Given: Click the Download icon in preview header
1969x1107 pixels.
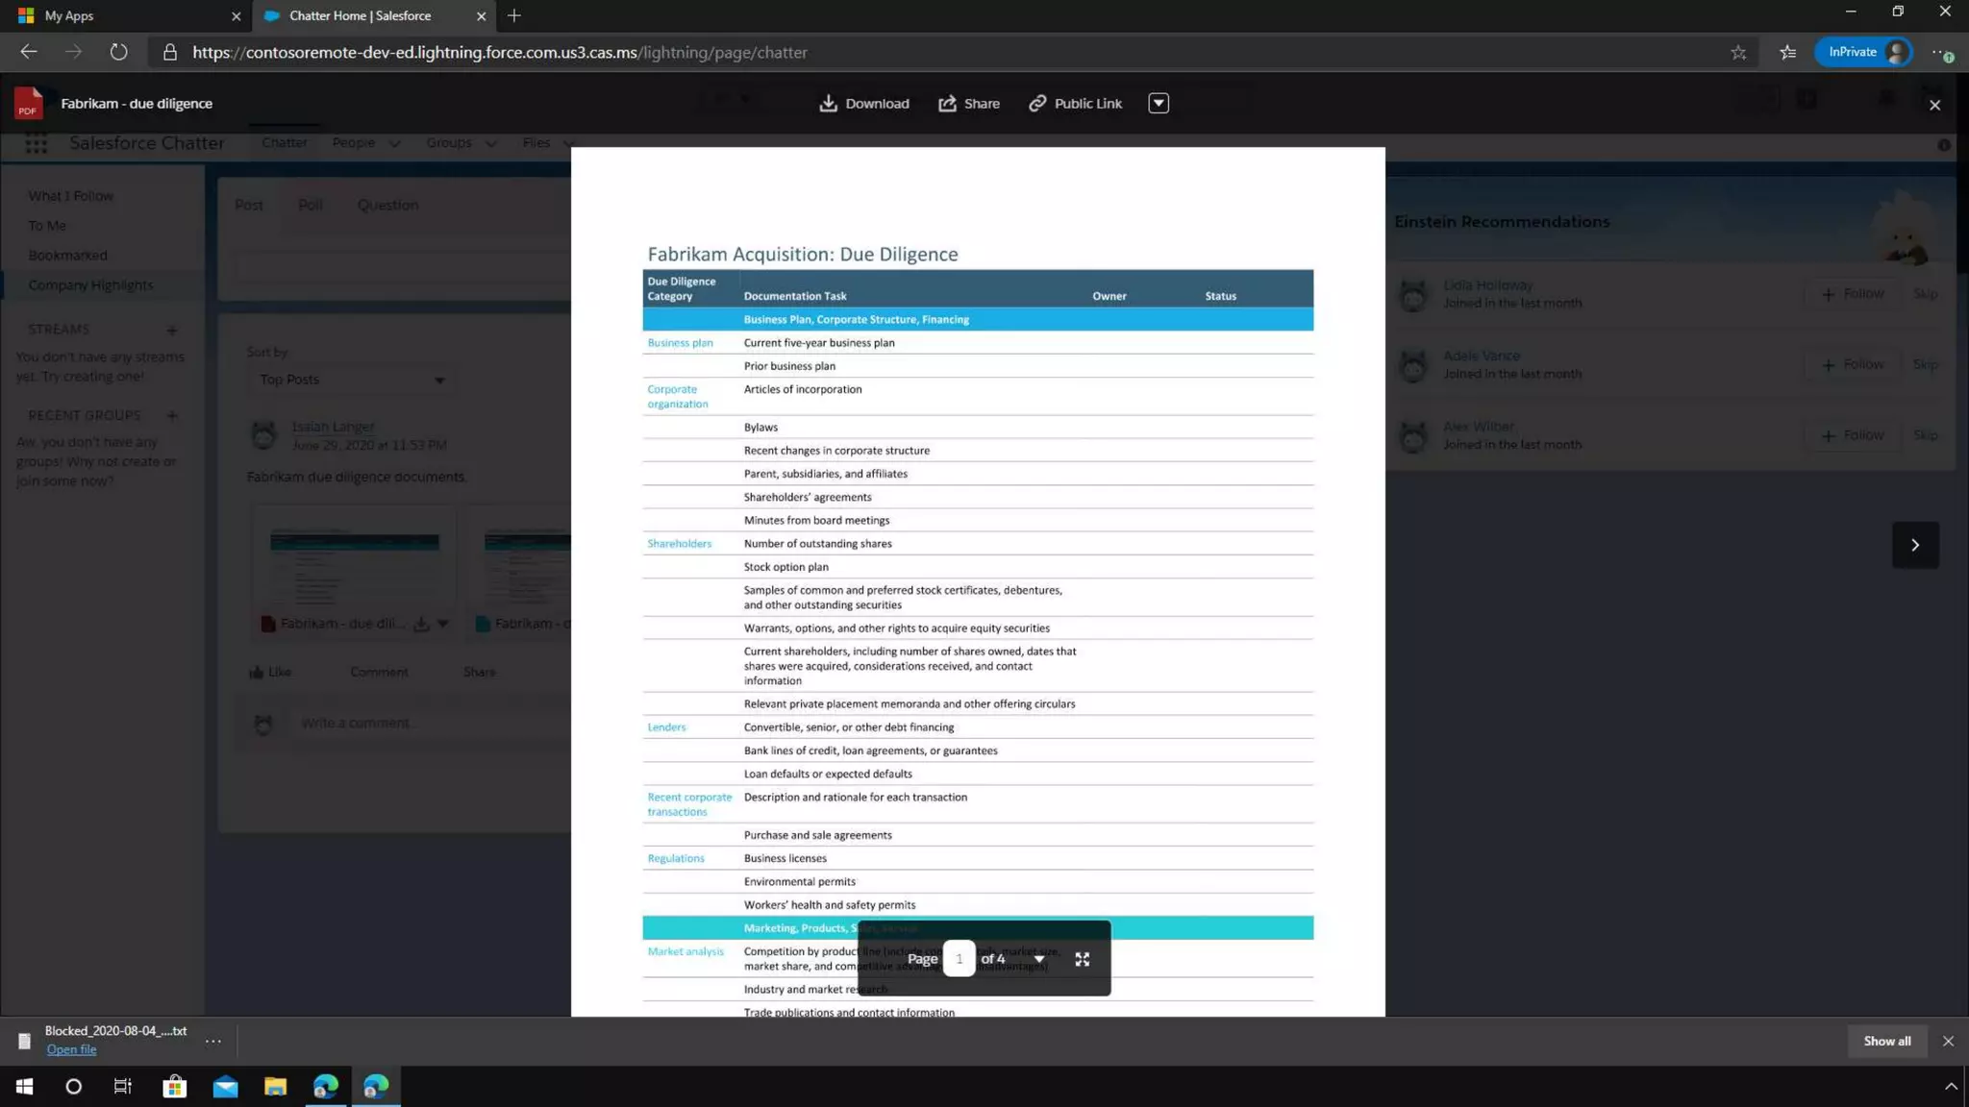Looking at the screenshot, I should click(x=828, y=103).
